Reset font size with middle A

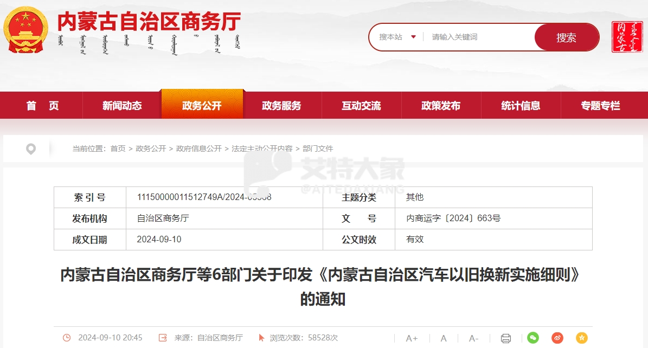(x=444, y=338)
